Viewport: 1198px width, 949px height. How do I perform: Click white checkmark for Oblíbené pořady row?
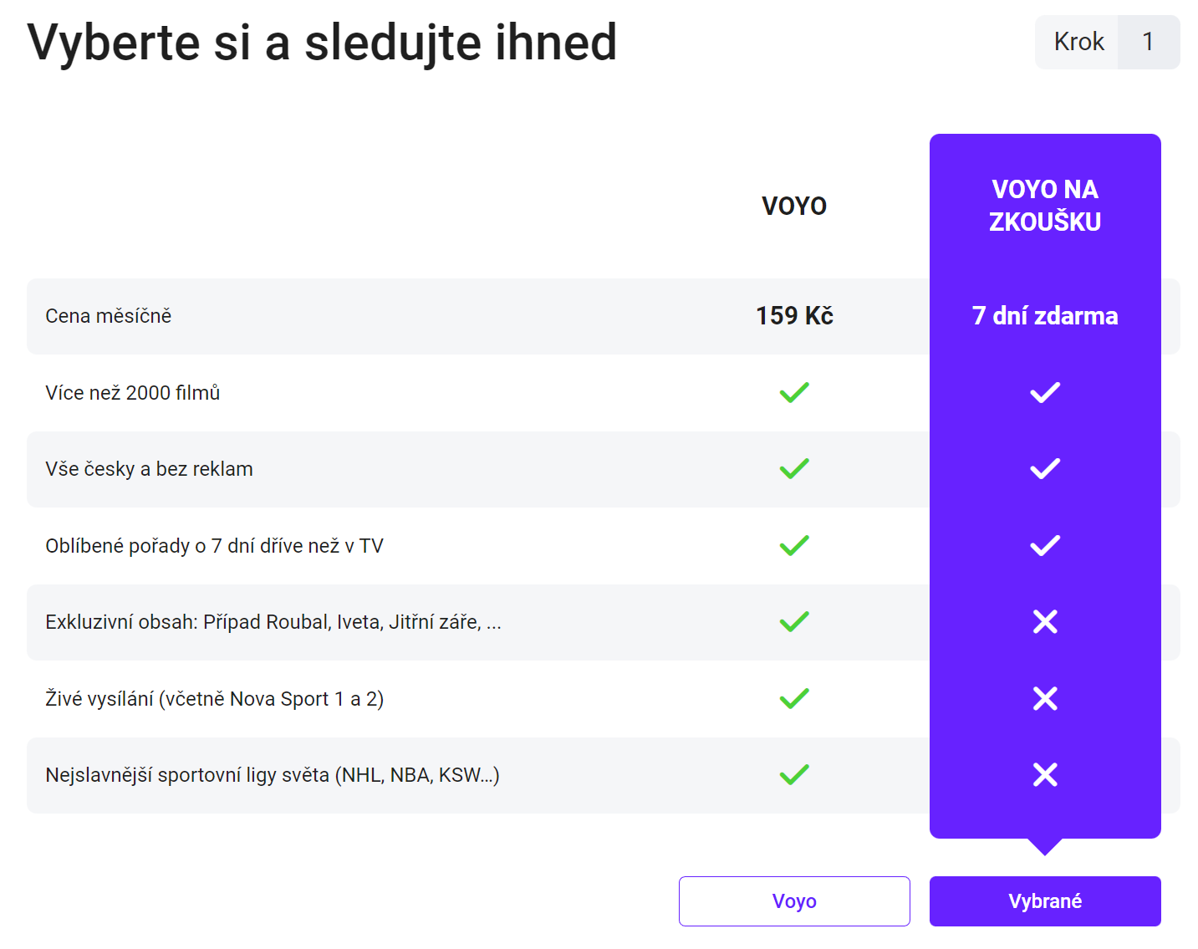[1044, 545]
